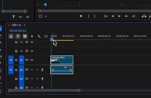Solo the A3 track
Image resolution: width=151 pixels, height=98 pixels.
[x=37, y=88]
